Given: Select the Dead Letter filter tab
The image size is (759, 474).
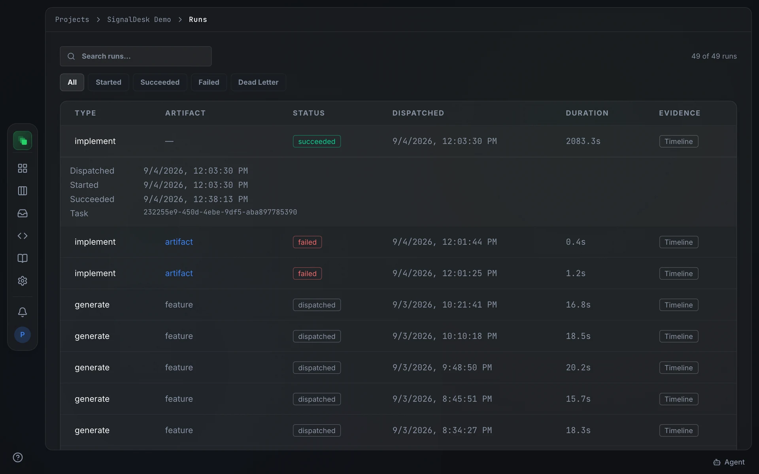Looking at the screenshot, I should [x=258, y=82].
